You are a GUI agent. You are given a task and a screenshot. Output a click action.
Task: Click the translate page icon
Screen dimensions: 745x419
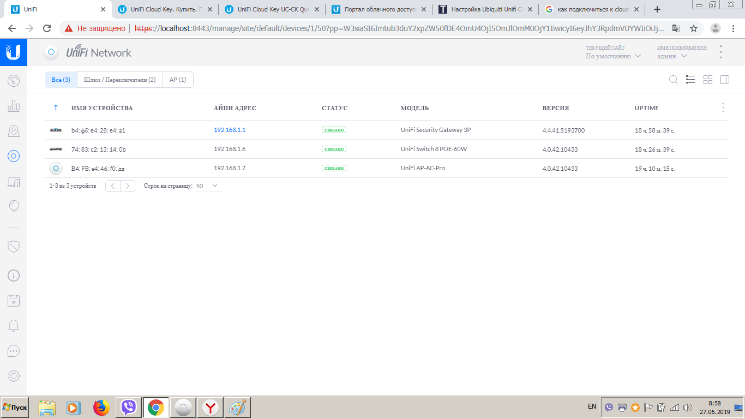coord(676,28)
